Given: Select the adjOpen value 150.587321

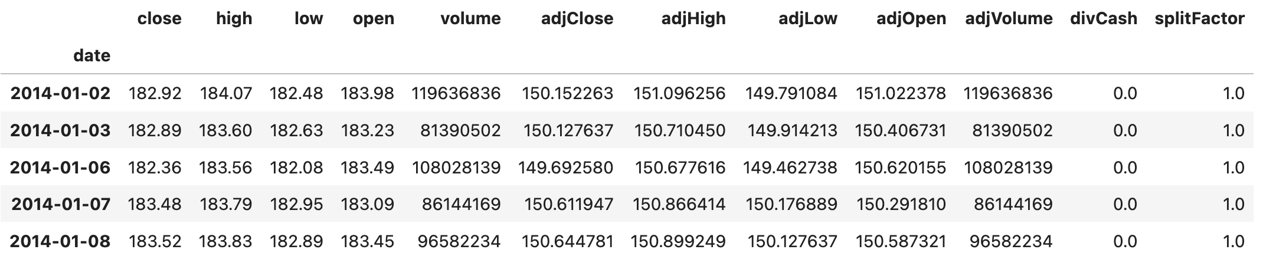Looking at the screenshot, I should tap(901, 241).
